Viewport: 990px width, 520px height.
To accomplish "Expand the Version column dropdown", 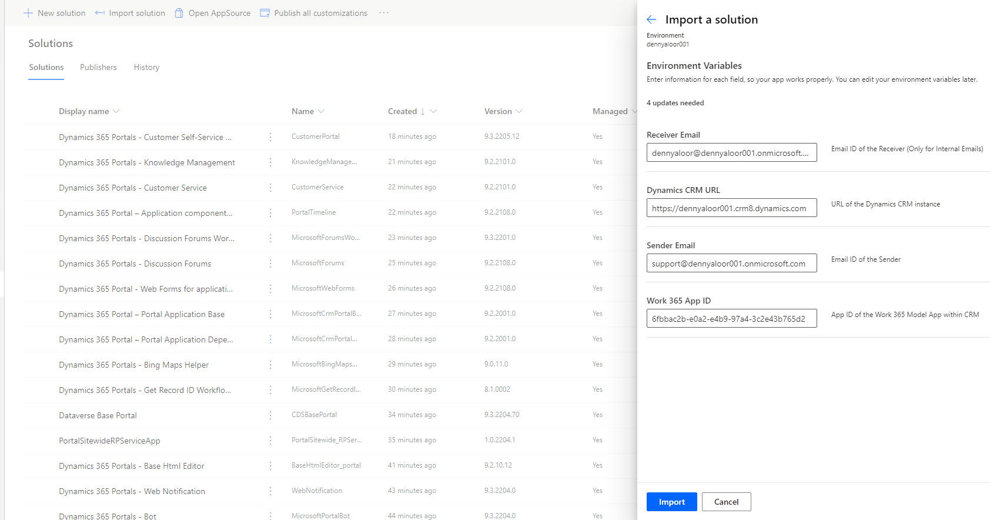I will [x=519, y=111].
